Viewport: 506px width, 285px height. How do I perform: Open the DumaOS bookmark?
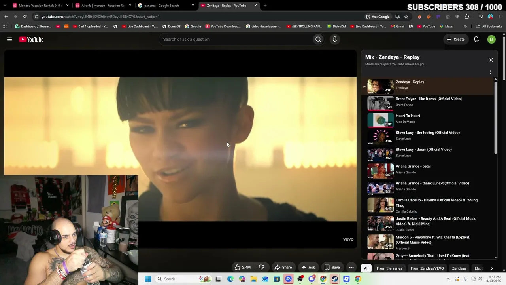tap(171, 27)
